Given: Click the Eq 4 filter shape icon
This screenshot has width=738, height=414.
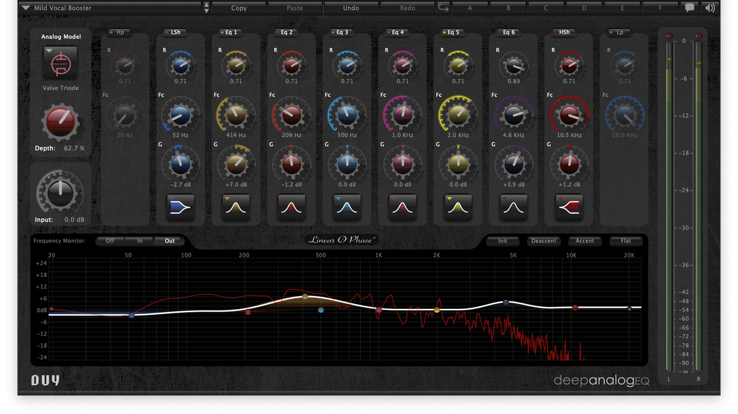Looking at the screenshot, I should [402, 207].
